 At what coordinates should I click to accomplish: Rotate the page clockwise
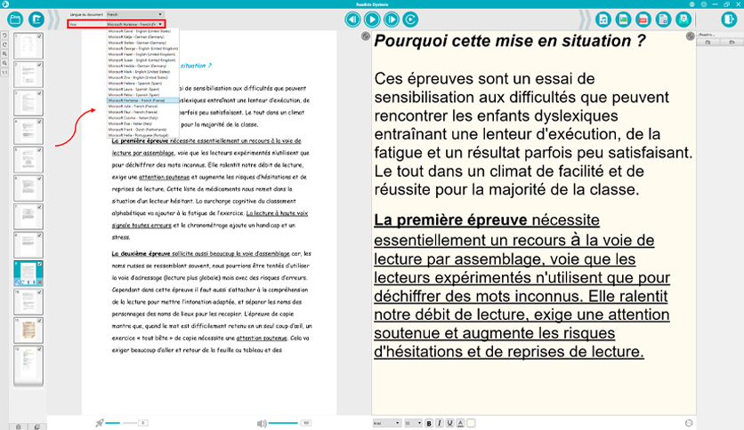(4, 44)
